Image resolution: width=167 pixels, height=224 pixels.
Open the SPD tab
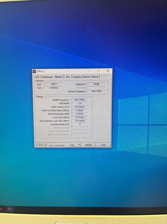(68, 77)
